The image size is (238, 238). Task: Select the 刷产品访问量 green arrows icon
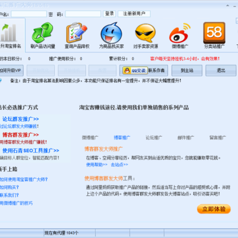[x=42, y=32]
